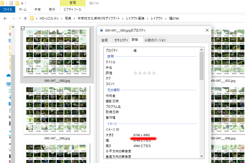Expand the chevron between レイアウト and 幅6746
245x163 pixels.
point(166,18)
